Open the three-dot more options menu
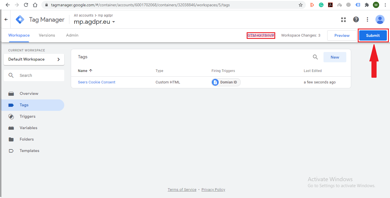390x198 pixels. (x=367, y=19)
